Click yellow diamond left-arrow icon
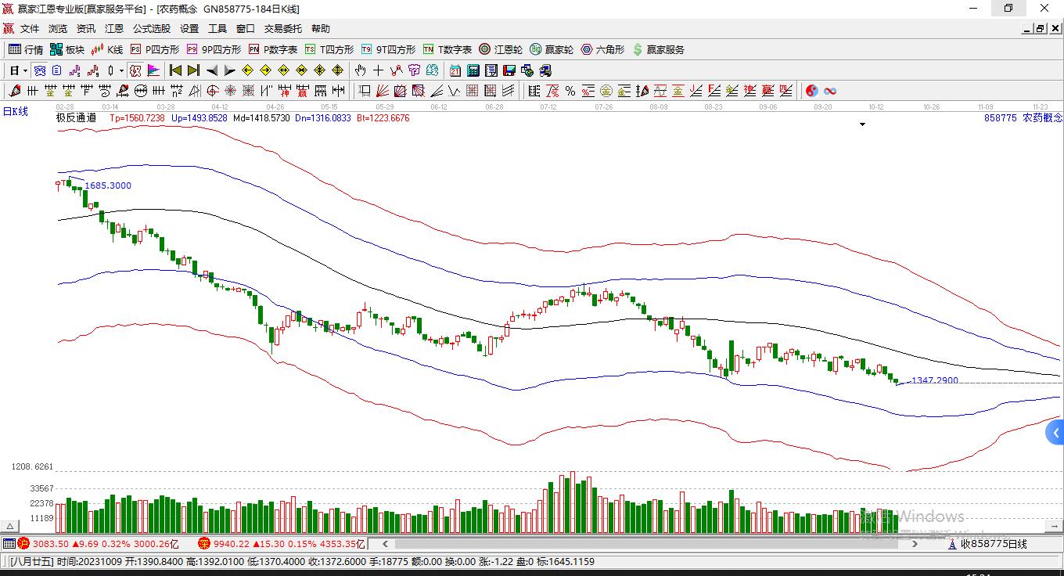 (x=247, y=70)
